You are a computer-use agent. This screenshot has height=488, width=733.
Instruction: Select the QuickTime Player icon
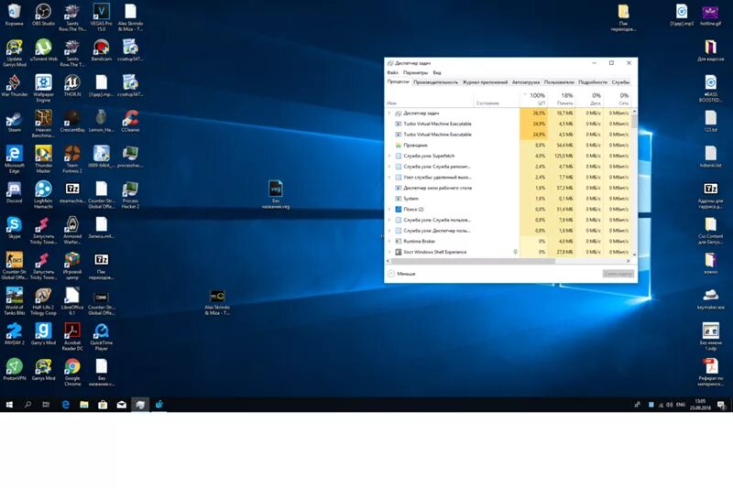click(x=102, y=337)
